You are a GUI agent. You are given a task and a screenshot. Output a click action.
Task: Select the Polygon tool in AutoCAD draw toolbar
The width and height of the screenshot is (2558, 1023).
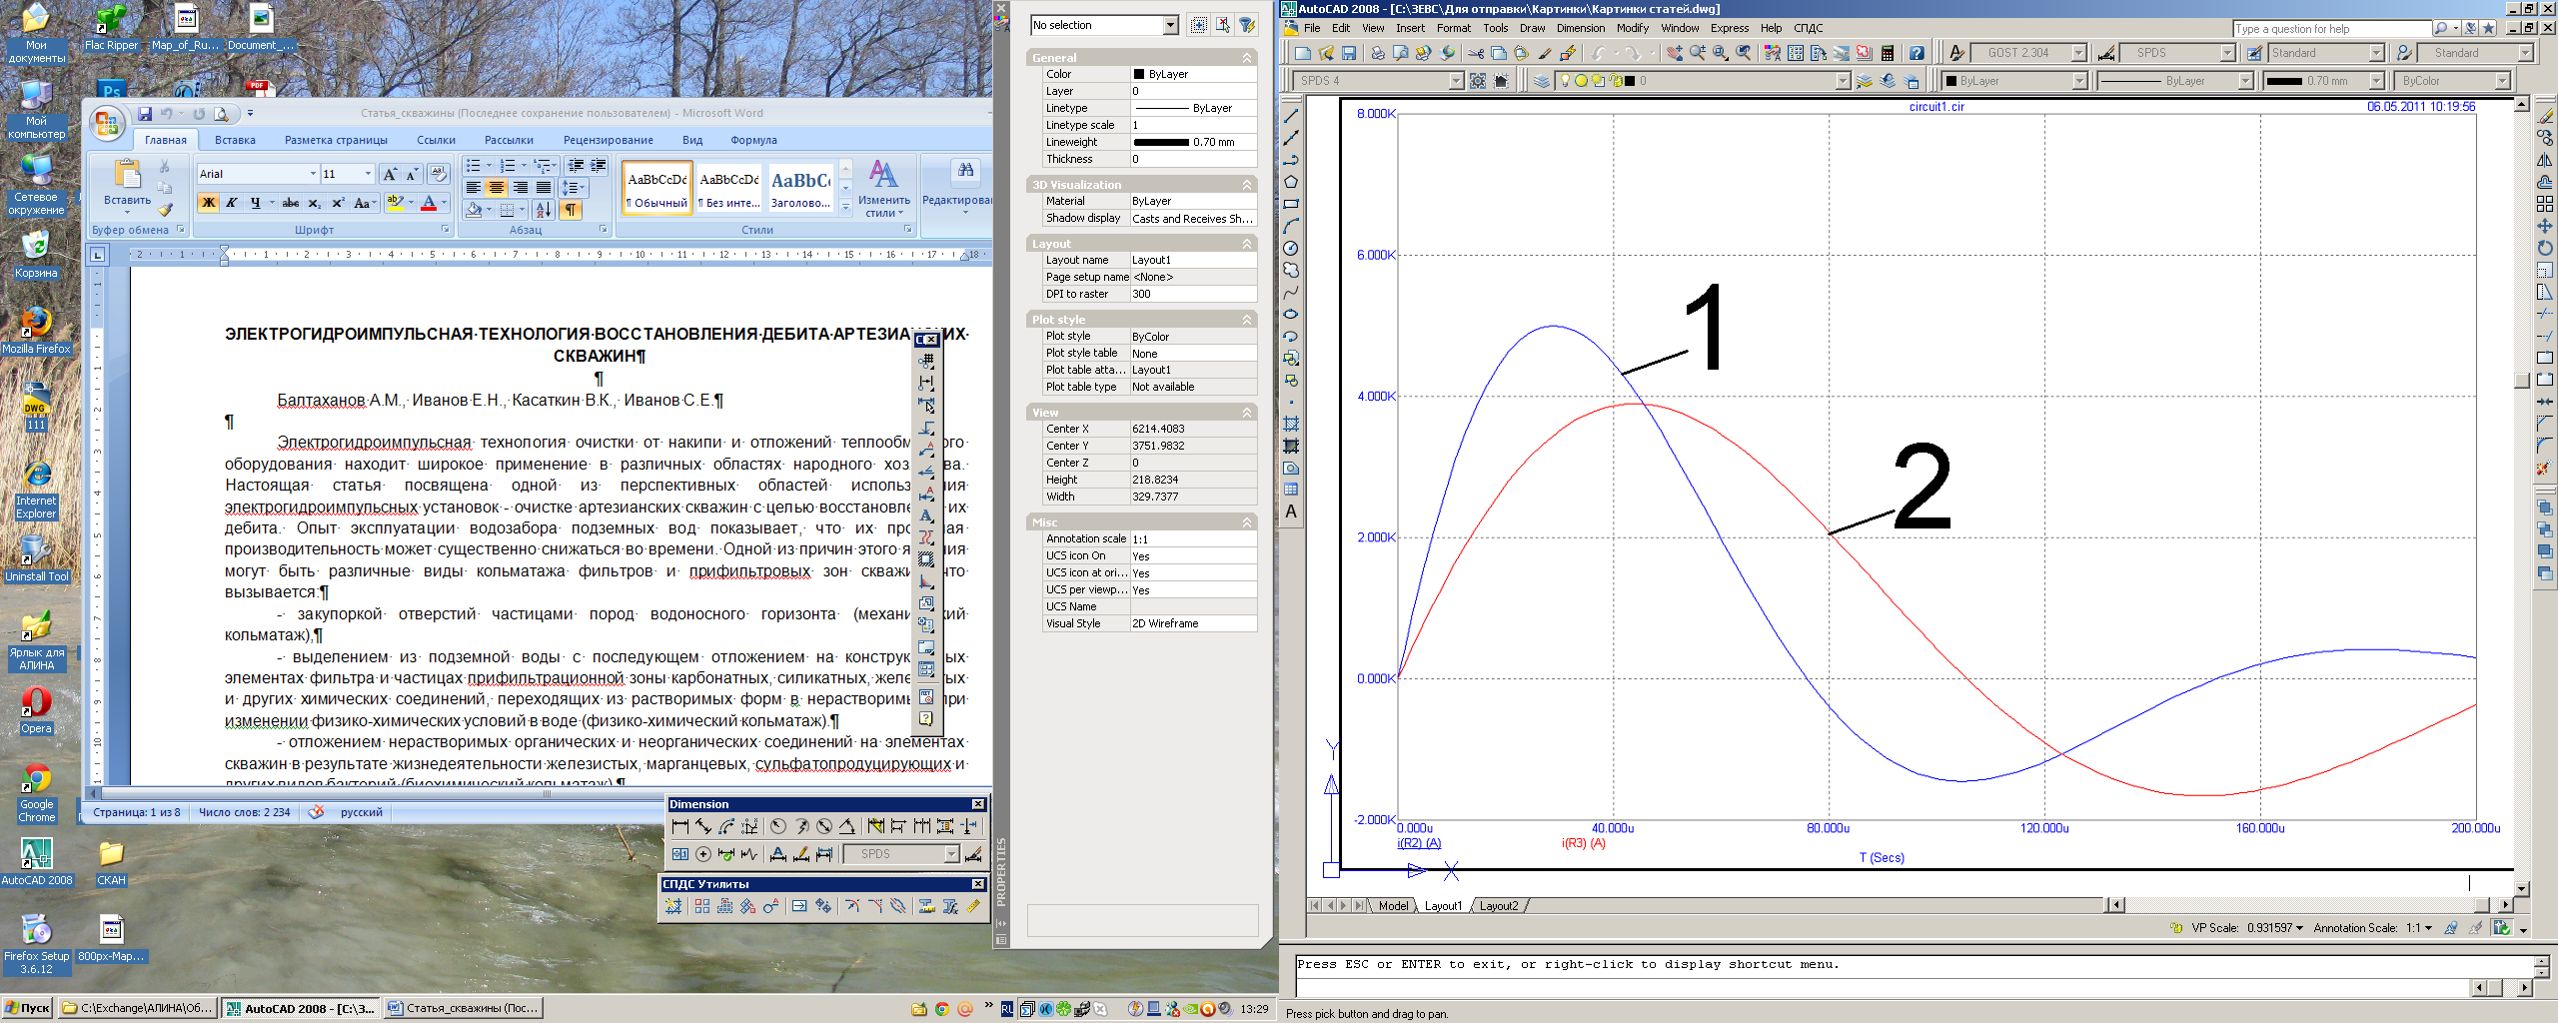[x=1291, y=182]
